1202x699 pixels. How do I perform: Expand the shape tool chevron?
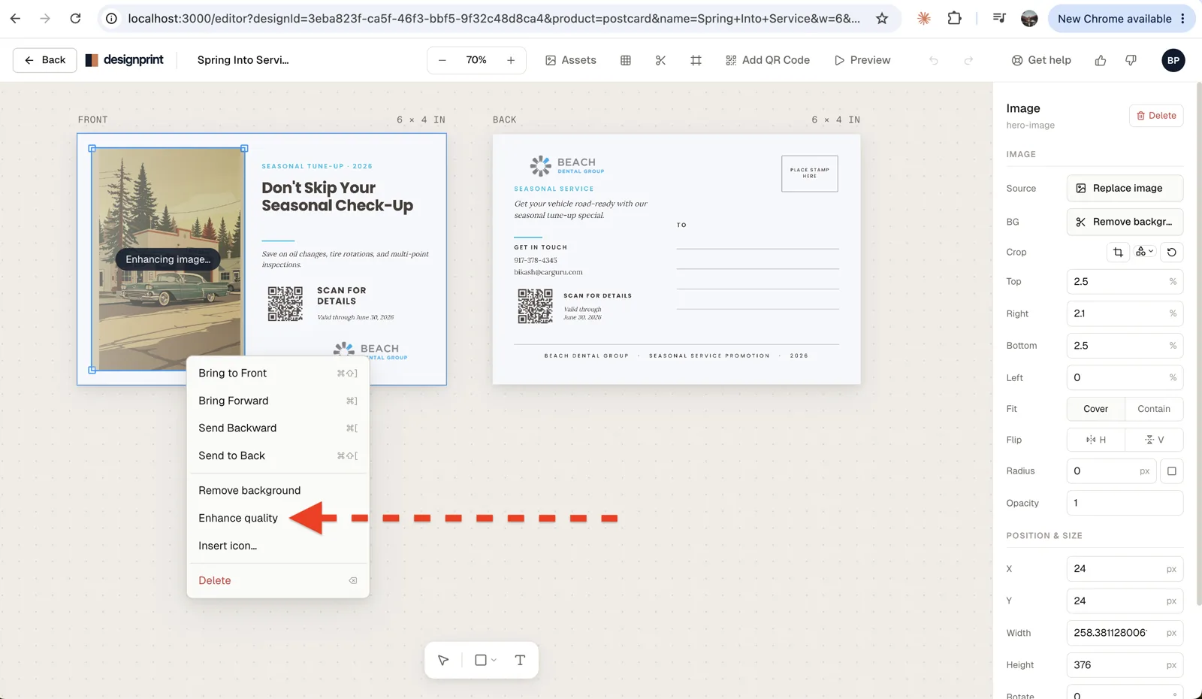click(494, 660)
